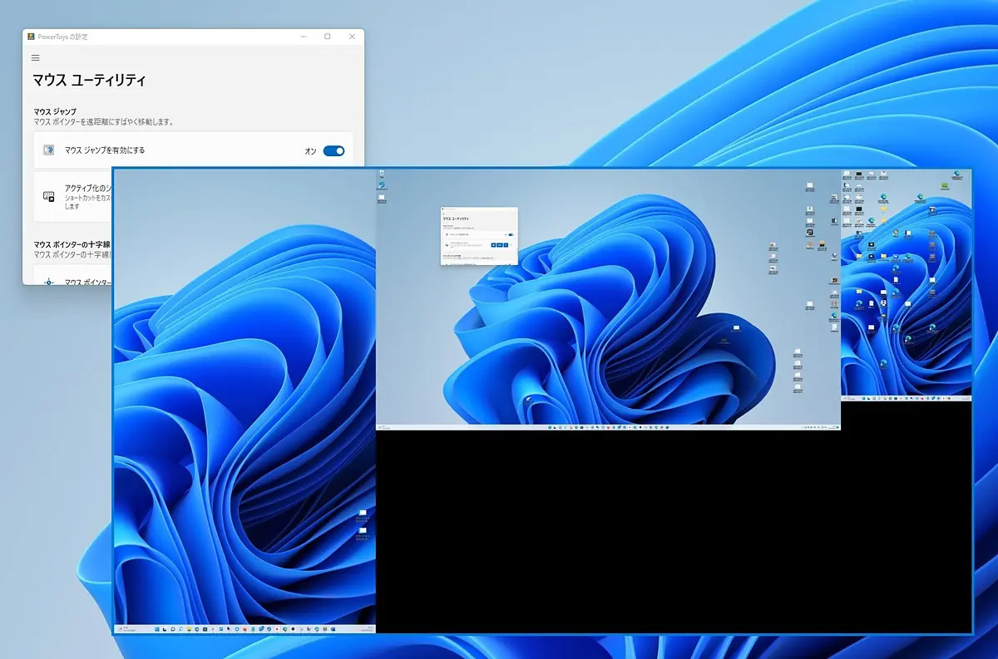Click the black empty area of preview
The height and width of the screenshot is (659, 998).
pos(665,532)
